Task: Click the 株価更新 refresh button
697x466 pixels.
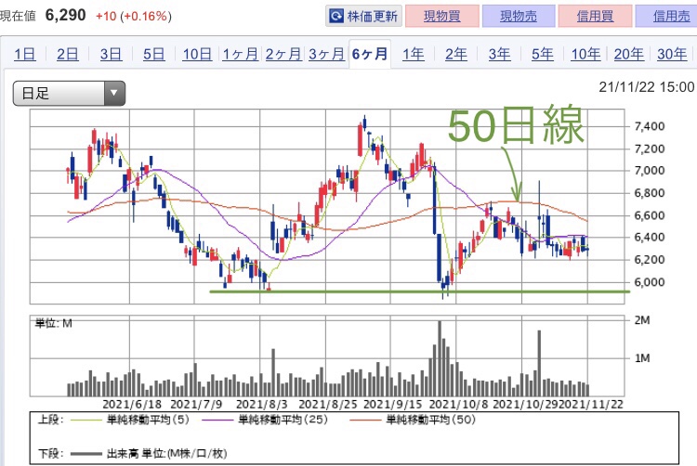Action: click(x=363, y=17)
